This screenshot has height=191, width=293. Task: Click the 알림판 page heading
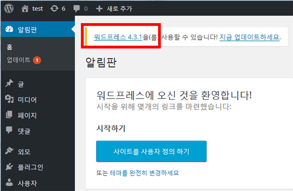(101, 62)
